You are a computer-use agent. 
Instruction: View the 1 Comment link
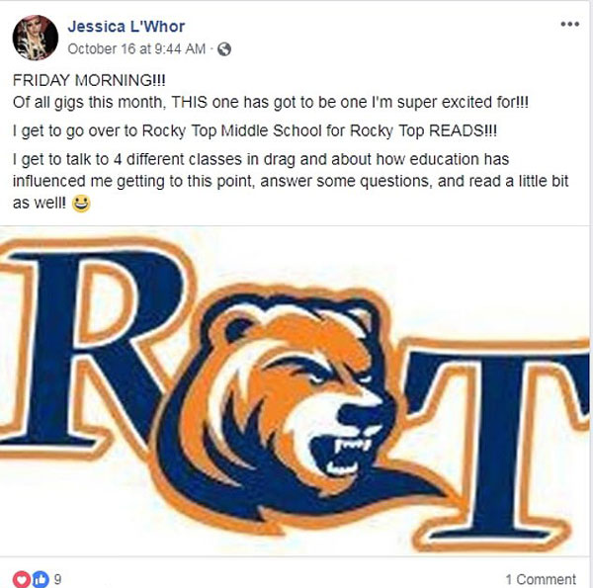coord(540,579)
